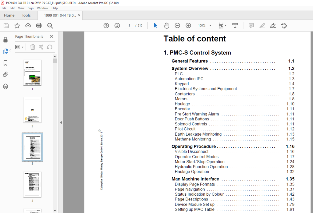Go to previous page arrow
Image resolution: width=313 pixels, height=213 pixels.
[x=106, y=26]
